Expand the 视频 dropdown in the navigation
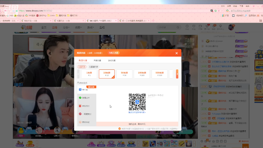Screen dimensions: 263x148 78,27
